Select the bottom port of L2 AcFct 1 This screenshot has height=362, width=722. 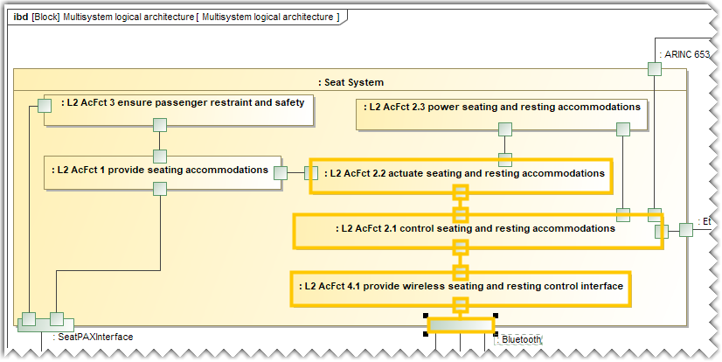point(160,189)
